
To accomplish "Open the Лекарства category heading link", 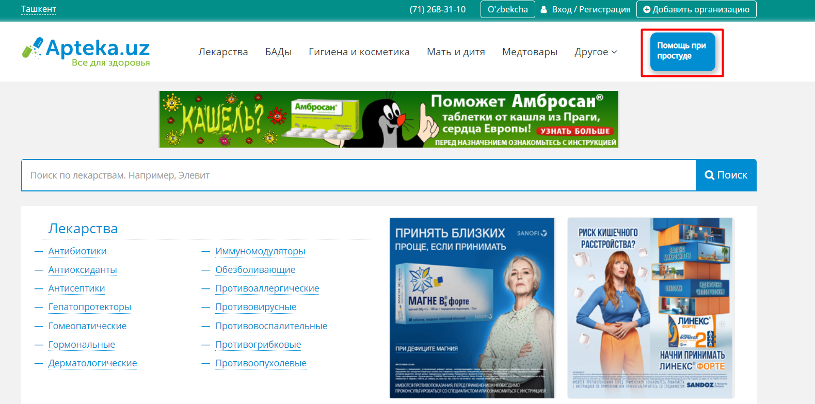I will coord(83,229).
